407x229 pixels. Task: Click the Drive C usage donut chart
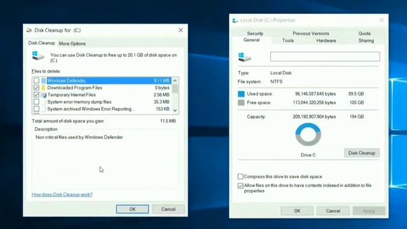pos(308,134)
